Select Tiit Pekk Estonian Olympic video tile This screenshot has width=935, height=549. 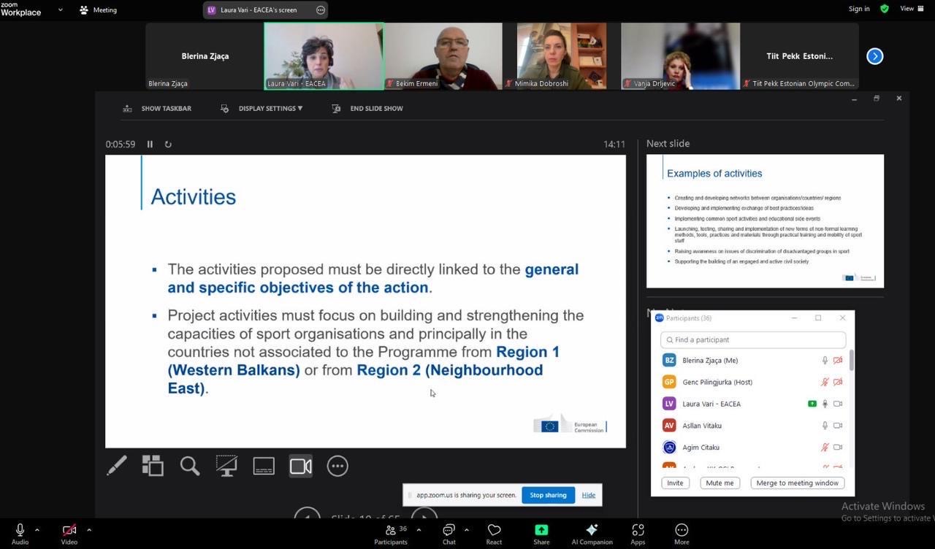799,56
